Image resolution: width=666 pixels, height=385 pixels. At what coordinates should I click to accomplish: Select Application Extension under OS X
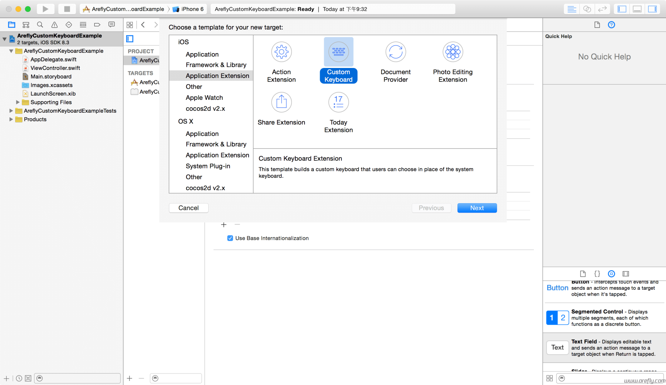click(217, 155)
